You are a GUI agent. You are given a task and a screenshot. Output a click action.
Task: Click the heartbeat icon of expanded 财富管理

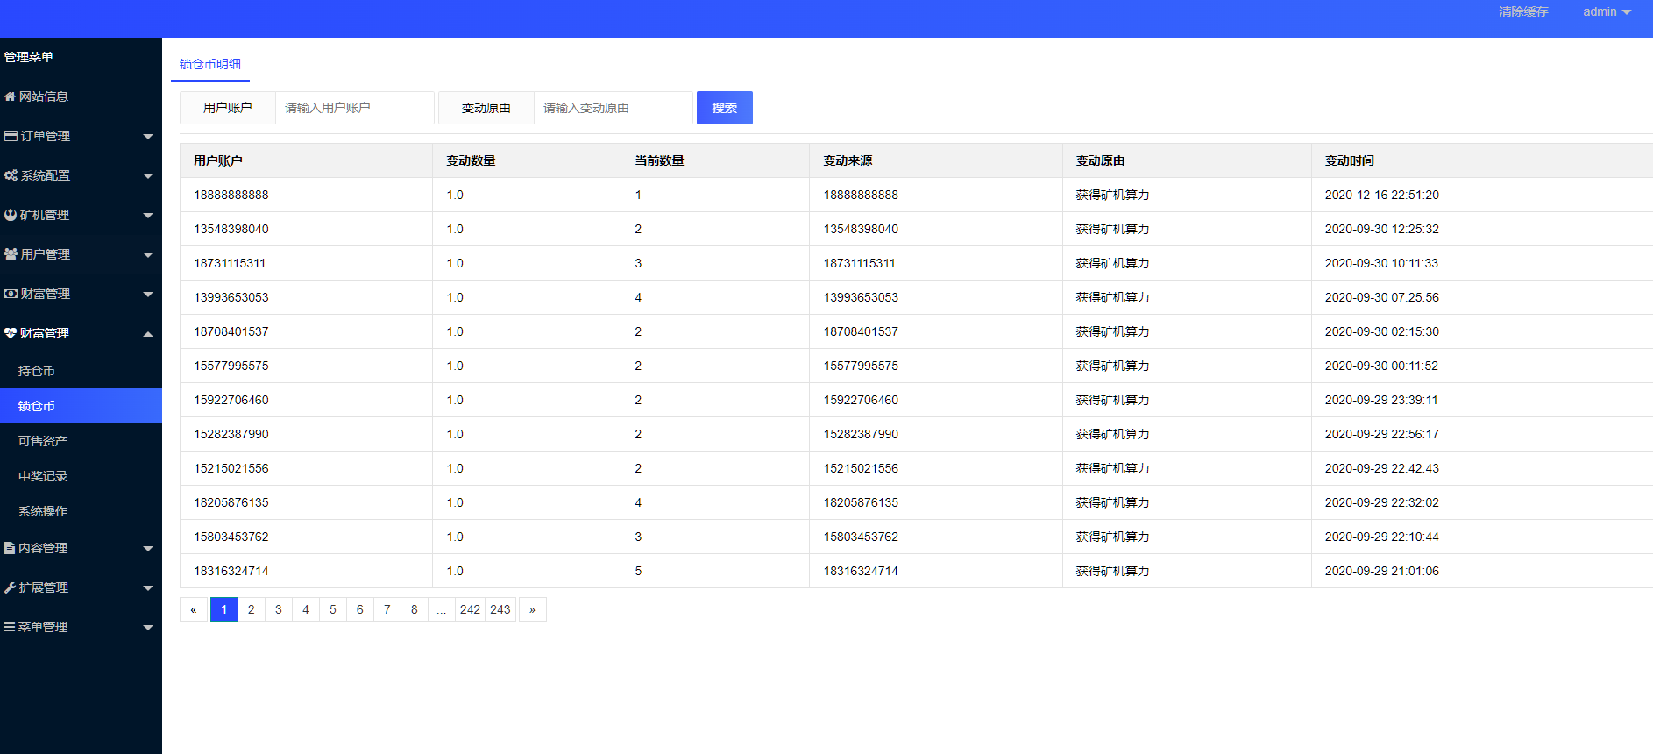point(11,333)
